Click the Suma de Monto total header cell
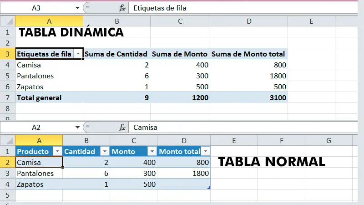364x205 pixels. 248,54
